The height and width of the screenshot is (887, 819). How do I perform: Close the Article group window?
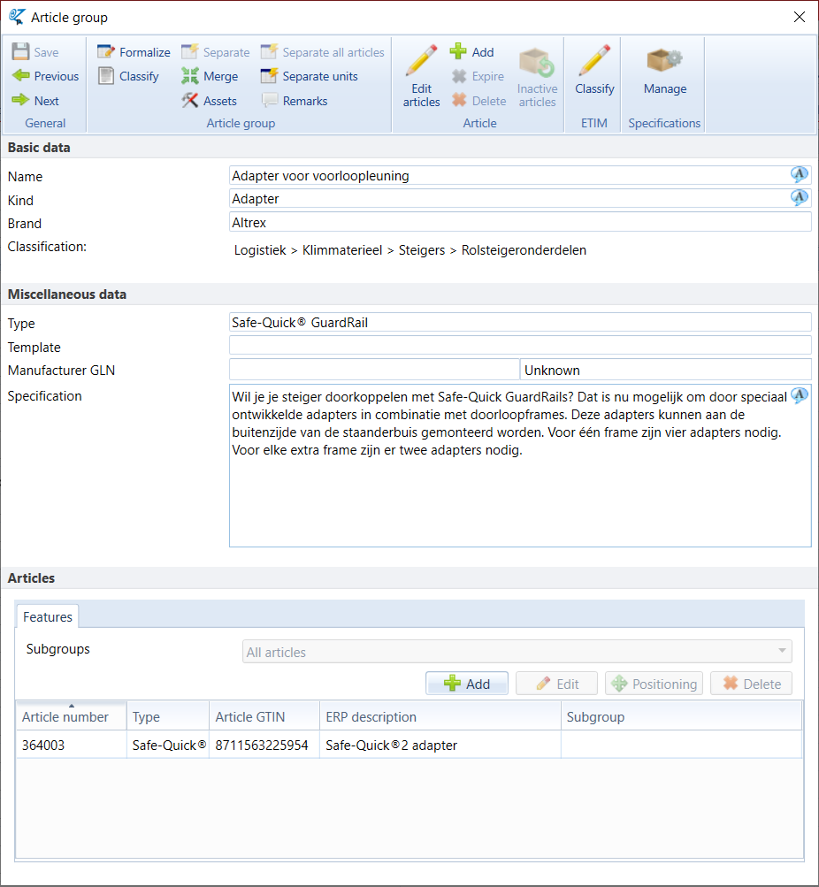tap(800, 17)
